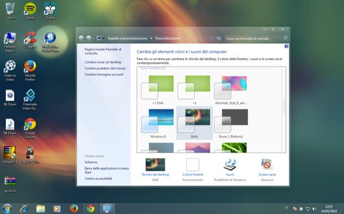Open Cambia puntatori del mouse link
The image size is (344, 214).
[x=105, y=68]
